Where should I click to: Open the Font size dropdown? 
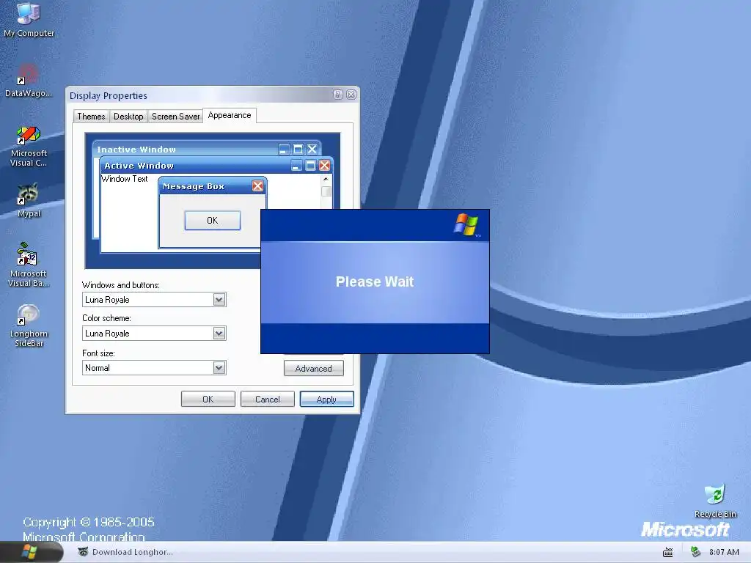[154, 368]
